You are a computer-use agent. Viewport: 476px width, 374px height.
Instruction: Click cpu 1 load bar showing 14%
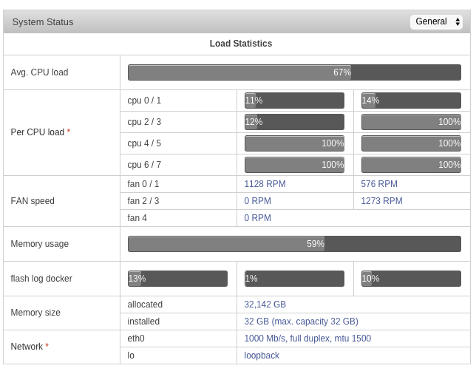tap(411, 101)
